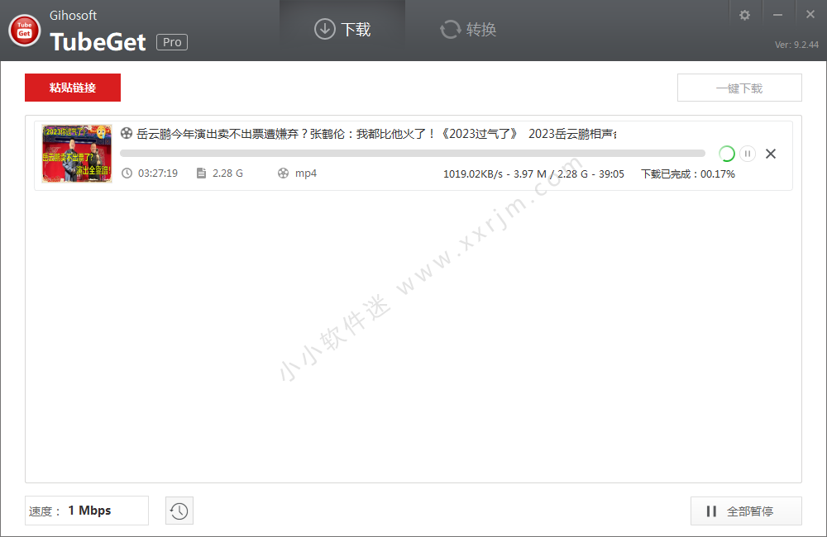827x537 pixels.
Task: Click the TubeGet logo icon
Action: coord(24,30)
